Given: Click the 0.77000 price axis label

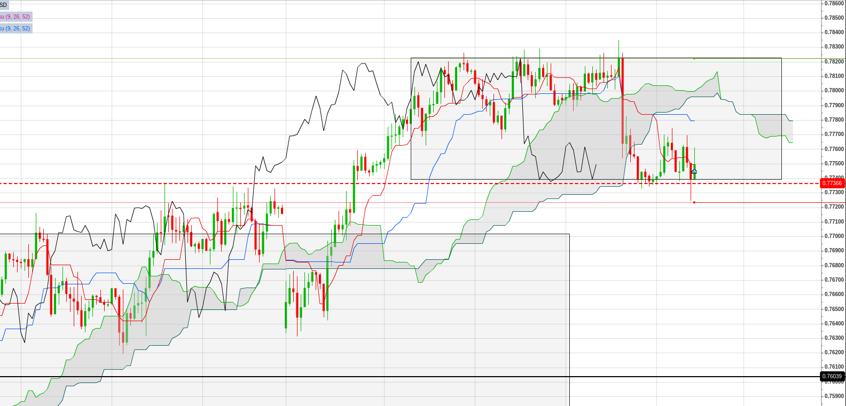Looking at the screenshot, I should tap(834, 236).
